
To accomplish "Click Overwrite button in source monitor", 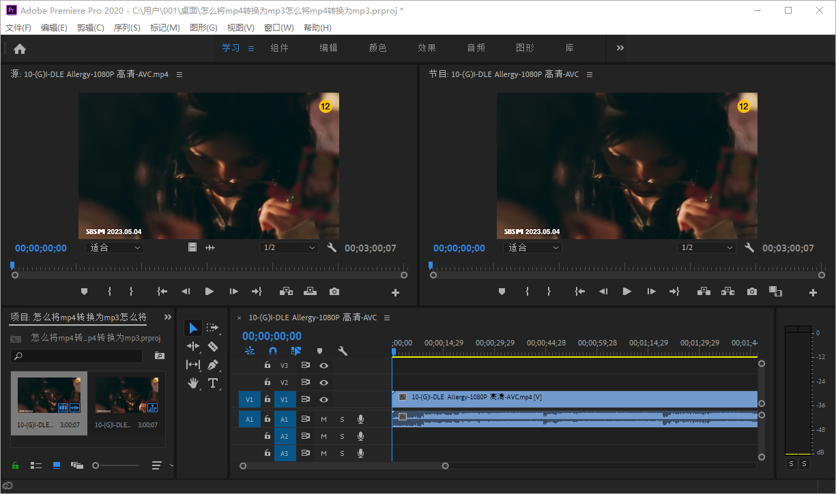I will (x=311, y=292).
